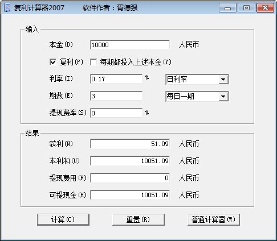
Task: Enable 每期都投入上述本金(Y) checkbox
Action: 93,62
